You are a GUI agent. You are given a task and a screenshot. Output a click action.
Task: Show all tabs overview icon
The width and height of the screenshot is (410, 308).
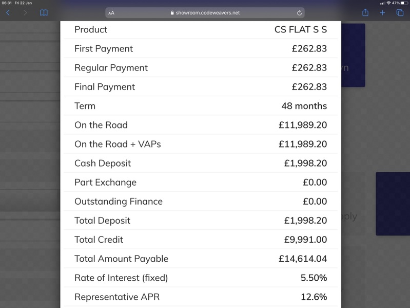(400, 12)
